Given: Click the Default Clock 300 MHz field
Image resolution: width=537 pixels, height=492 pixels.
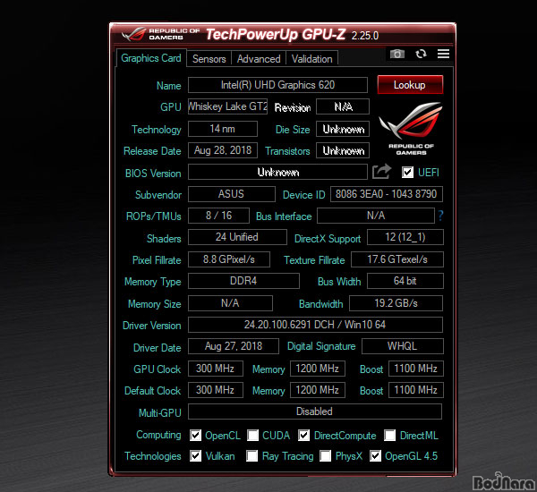Looking at the screenshot, I should pos(216,390).
